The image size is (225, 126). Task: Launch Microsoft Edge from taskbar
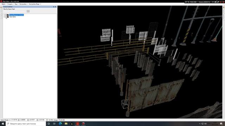pyautogui.click(x=60, y=124)
